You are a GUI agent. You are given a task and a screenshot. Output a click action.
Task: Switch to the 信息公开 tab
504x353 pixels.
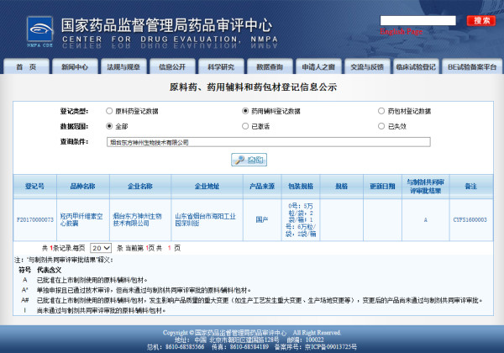[172, 66]
